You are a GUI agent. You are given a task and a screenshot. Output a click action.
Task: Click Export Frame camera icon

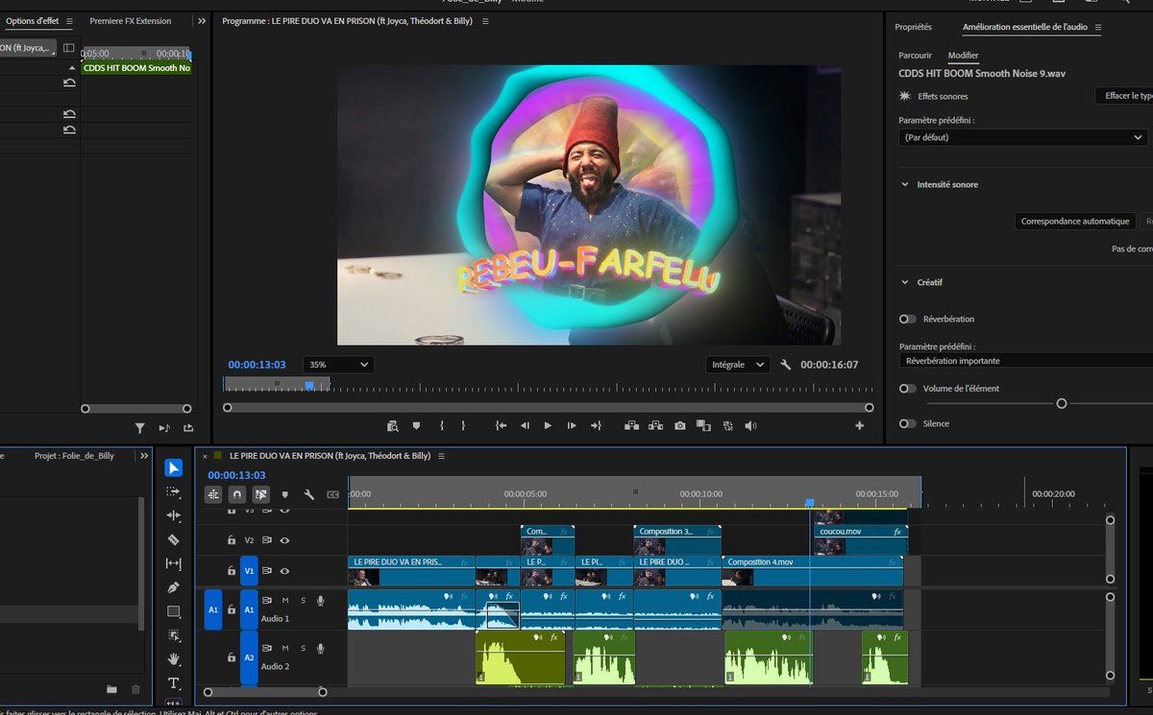(x=679, y=425)
